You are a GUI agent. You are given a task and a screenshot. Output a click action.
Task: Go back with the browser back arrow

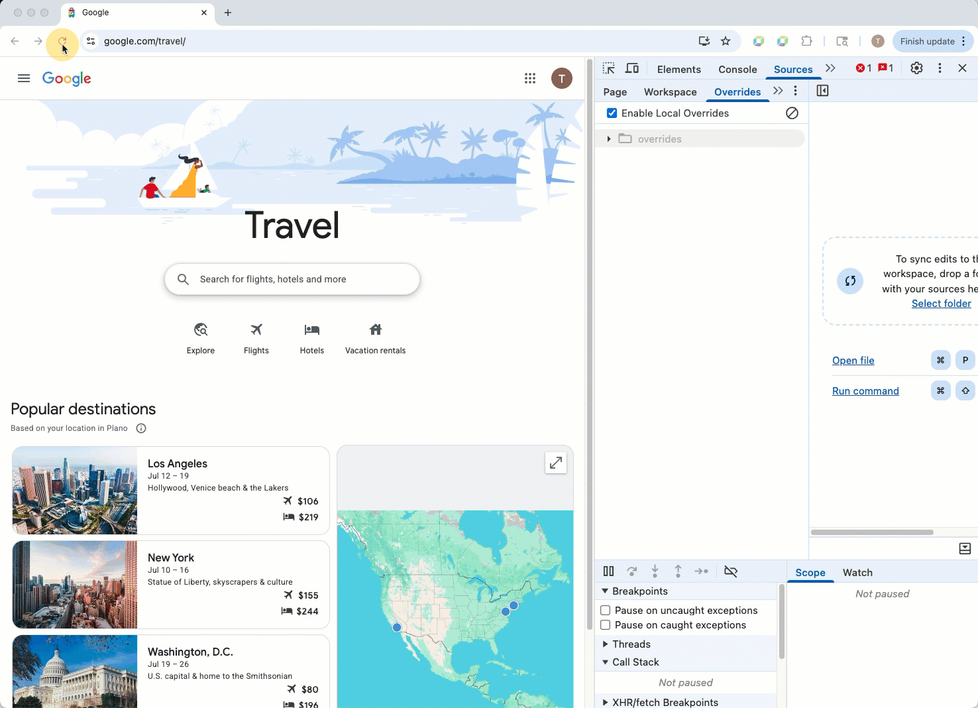pyautogui.click(x=15, y=41)
